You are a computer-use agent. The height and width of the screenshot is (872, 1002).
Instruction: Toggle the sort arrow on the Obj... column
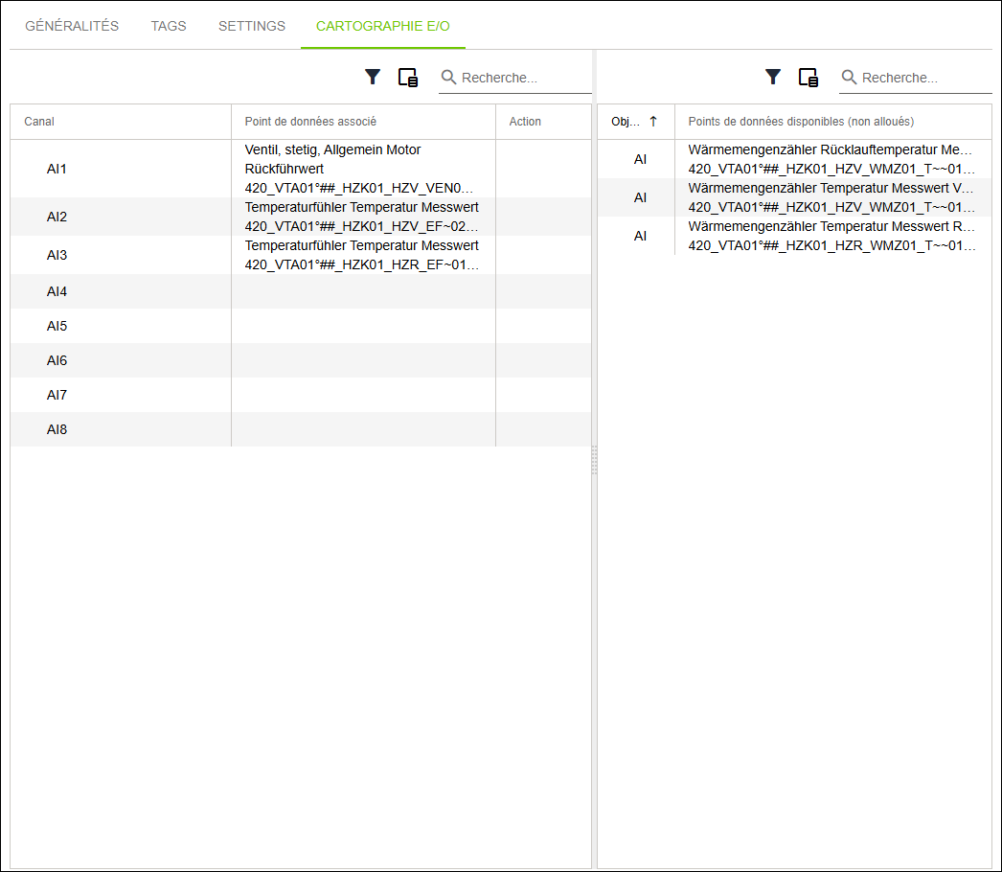tap(653, 122)
